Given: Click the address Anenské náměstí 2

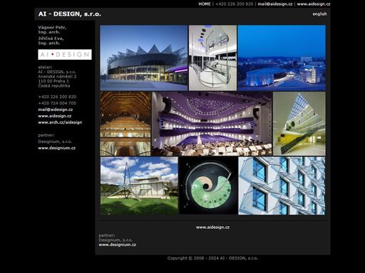Looking at the screenshot, I should pos(57,76).
